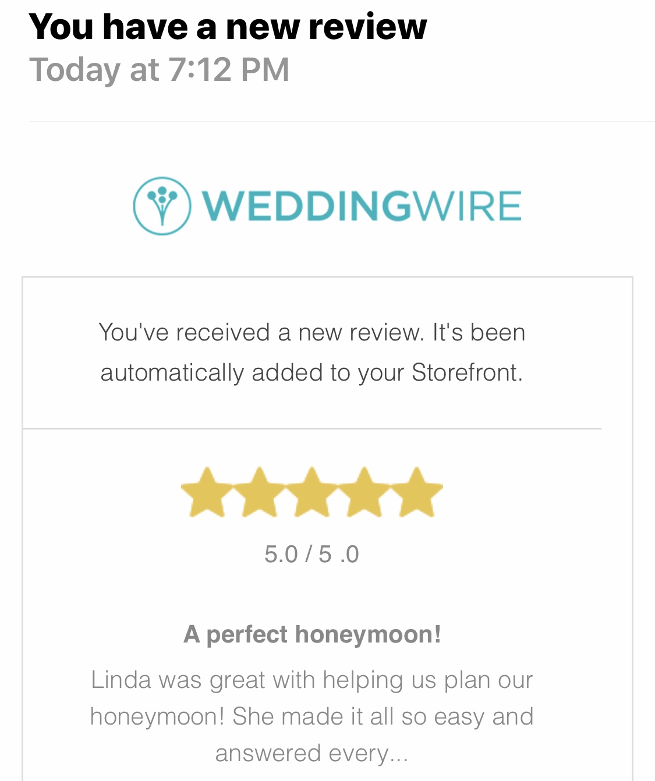Image resolution: width=655 pixels, height=781 pixels.
Task: Click the first gold rating star
Action: (207, 493)
